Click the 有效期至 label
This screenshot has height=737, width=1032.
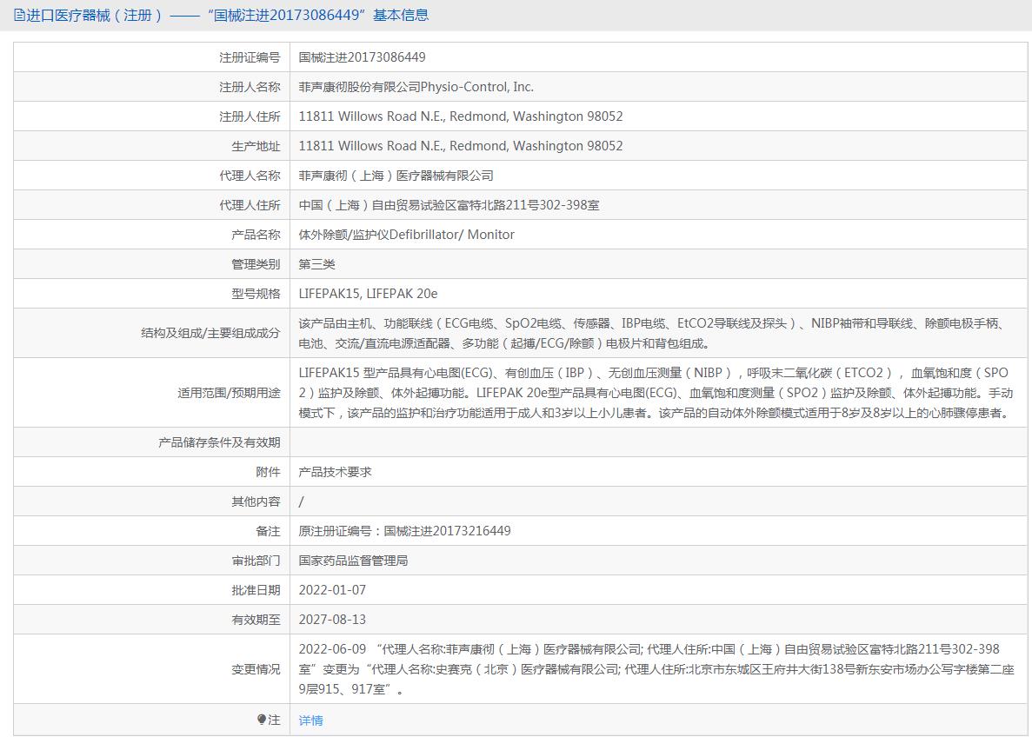tap(256, 620)
